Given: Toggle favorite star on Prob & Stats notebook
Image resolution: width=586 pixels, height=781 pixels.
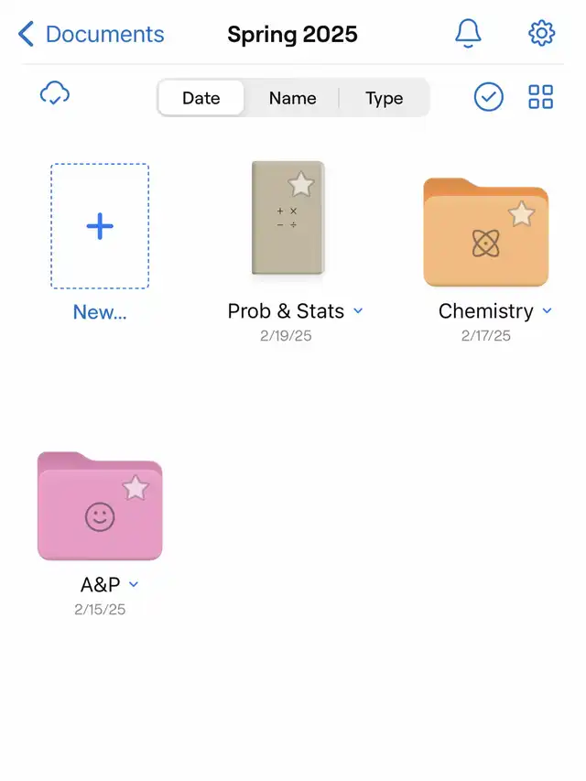Looking at the screenshot, I should tap(301, 184).
